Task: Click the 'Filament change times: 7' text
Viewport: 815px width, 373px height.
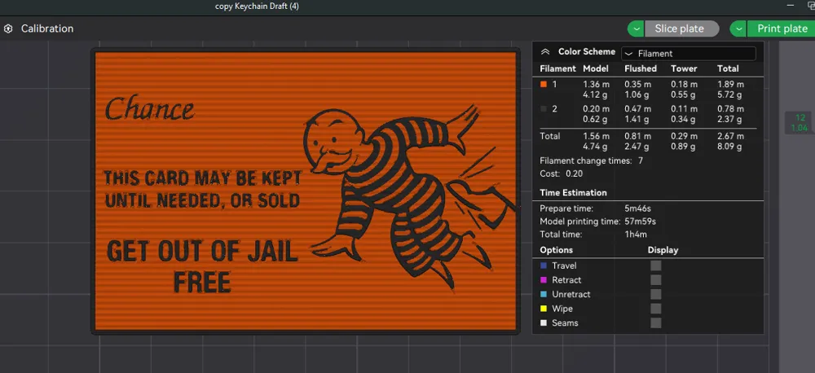Action: (x=592, y=160)
